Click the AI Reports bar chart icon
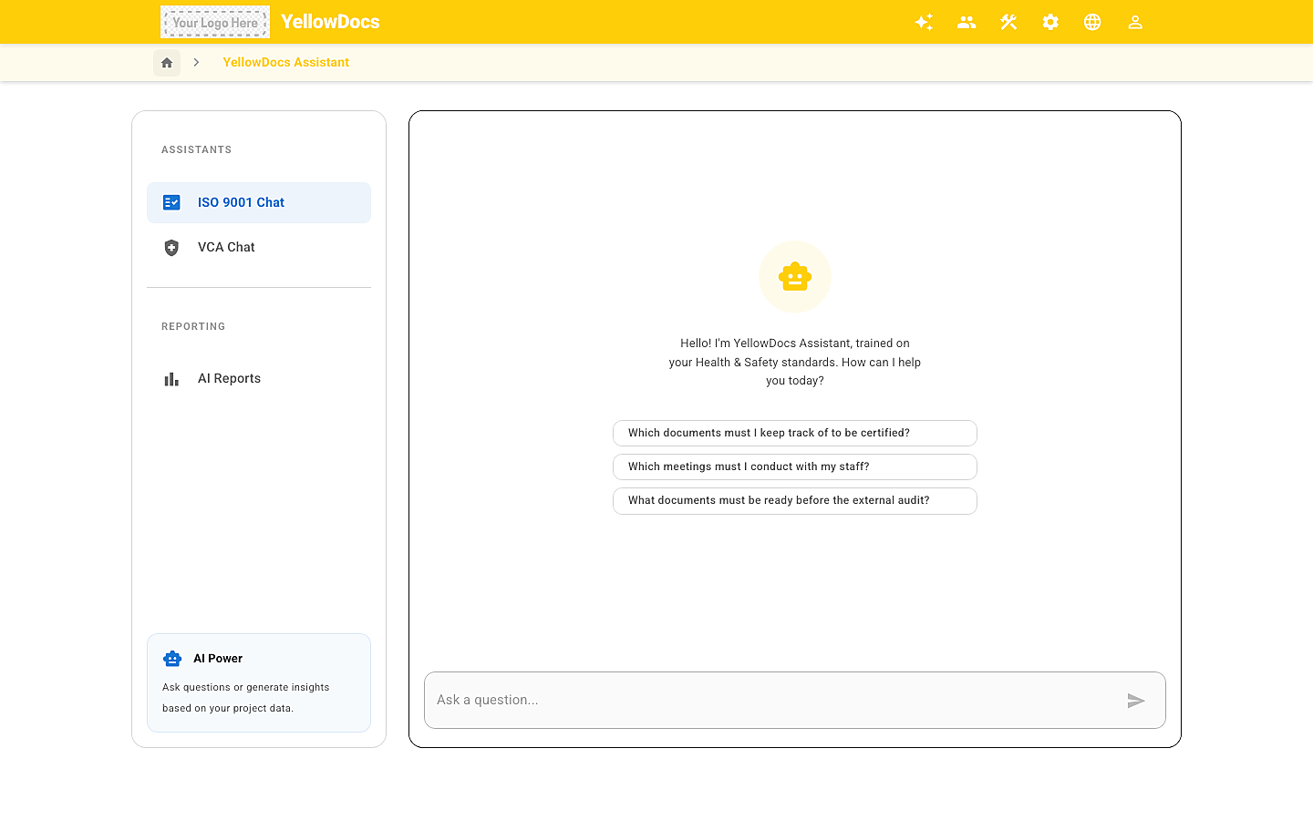Screen dimensions: 1313x820 (x=171, y=379)
